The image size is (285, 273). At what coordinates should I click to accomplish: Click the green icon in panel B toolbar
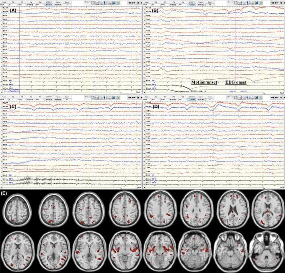pyautogui.click(x=260, y=3)
